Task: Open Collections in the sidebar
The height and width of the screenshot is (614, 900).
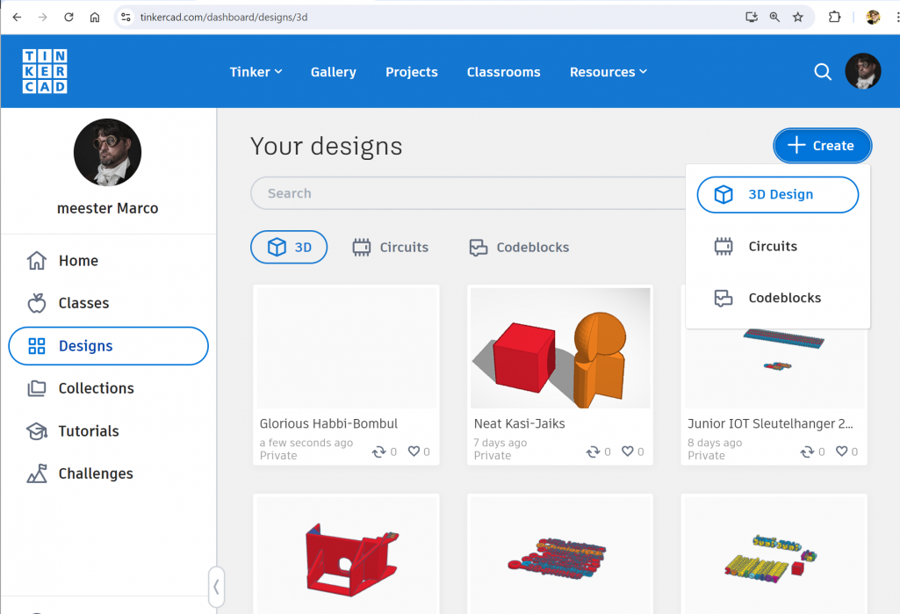Action: (x=96, y=388)
